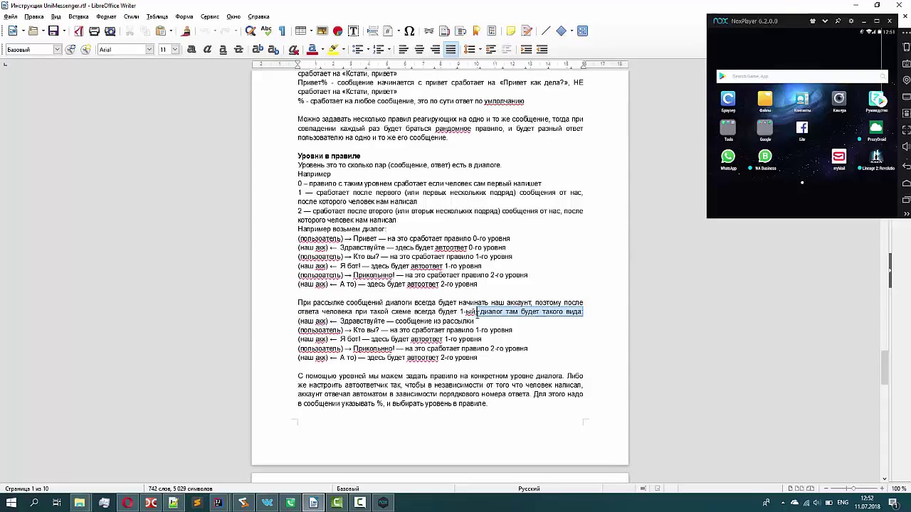Click the Clone Formatting paintbrush icon
Screen dimensions: 911x512
click(186, 31)
